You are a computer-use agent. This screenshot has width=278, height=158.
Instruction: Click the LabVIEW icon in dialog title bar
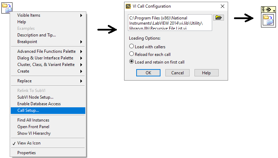pos(128,6)
